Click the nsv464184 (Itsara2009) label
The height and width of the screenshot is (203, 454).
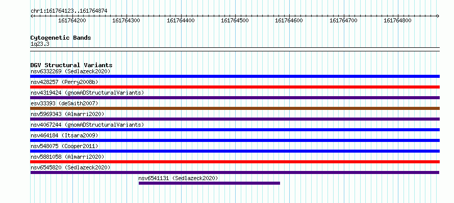(64, 135)
